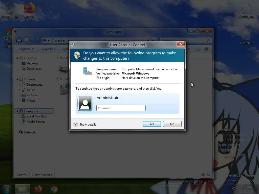Click Computer breadcrumb in address bar

click(58, 40)
